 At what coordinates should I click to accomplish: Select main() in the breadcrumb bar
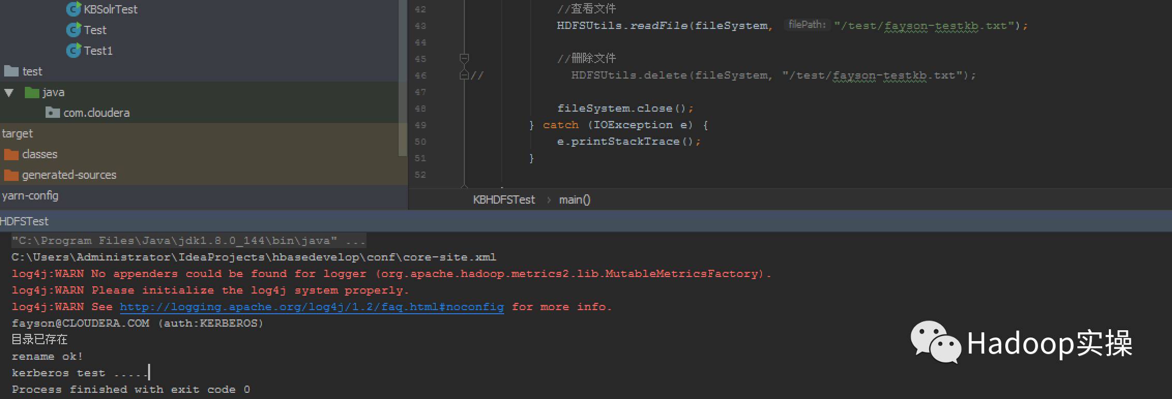pyautogui.click(x=575, y=199)
